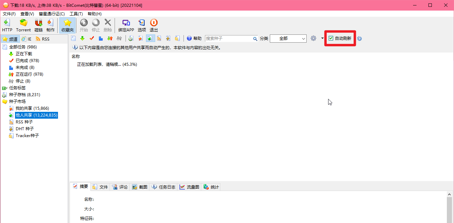Click into the 搜索种子 search field
The width and height of the screenshot is (454, 223).
229,39
